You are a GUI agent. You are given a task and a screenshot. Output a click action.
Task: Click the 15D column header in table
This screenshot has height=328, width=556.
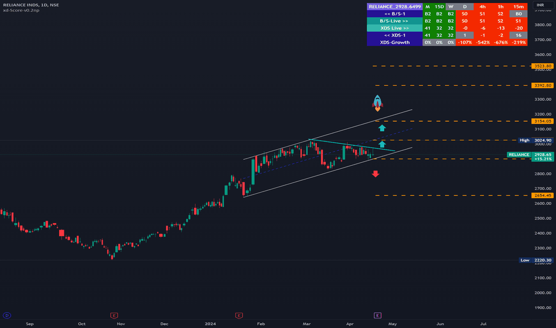tap(439, 7)
